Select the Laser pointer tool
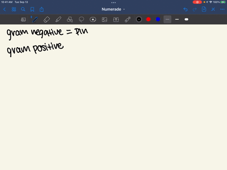The image size is (227, 170). [128, 19]
